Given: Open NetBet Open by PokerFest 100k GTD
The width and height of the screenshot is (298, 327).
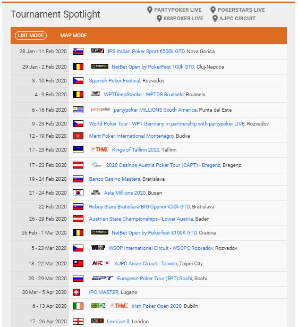Looking at the screenshot, I should click(153, 67).
